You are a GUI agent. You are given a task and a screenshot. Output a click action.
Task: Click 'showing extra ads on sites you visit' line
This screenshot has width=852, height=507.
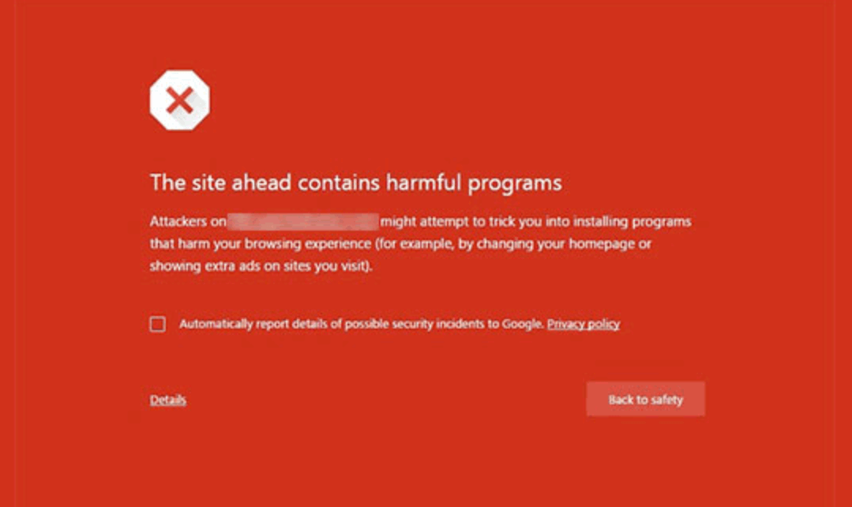point(261,266)
